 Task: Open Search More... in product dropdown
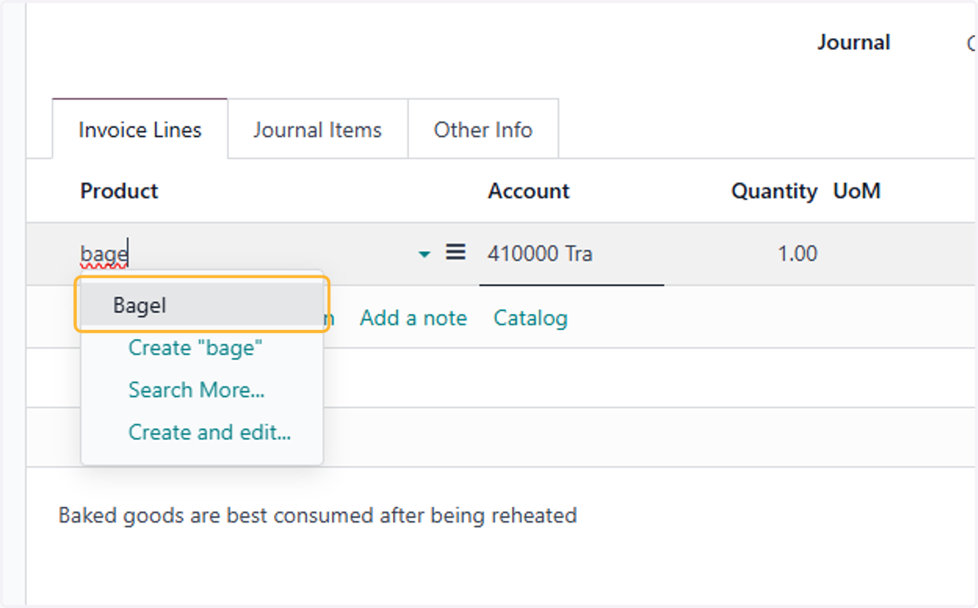196,390
